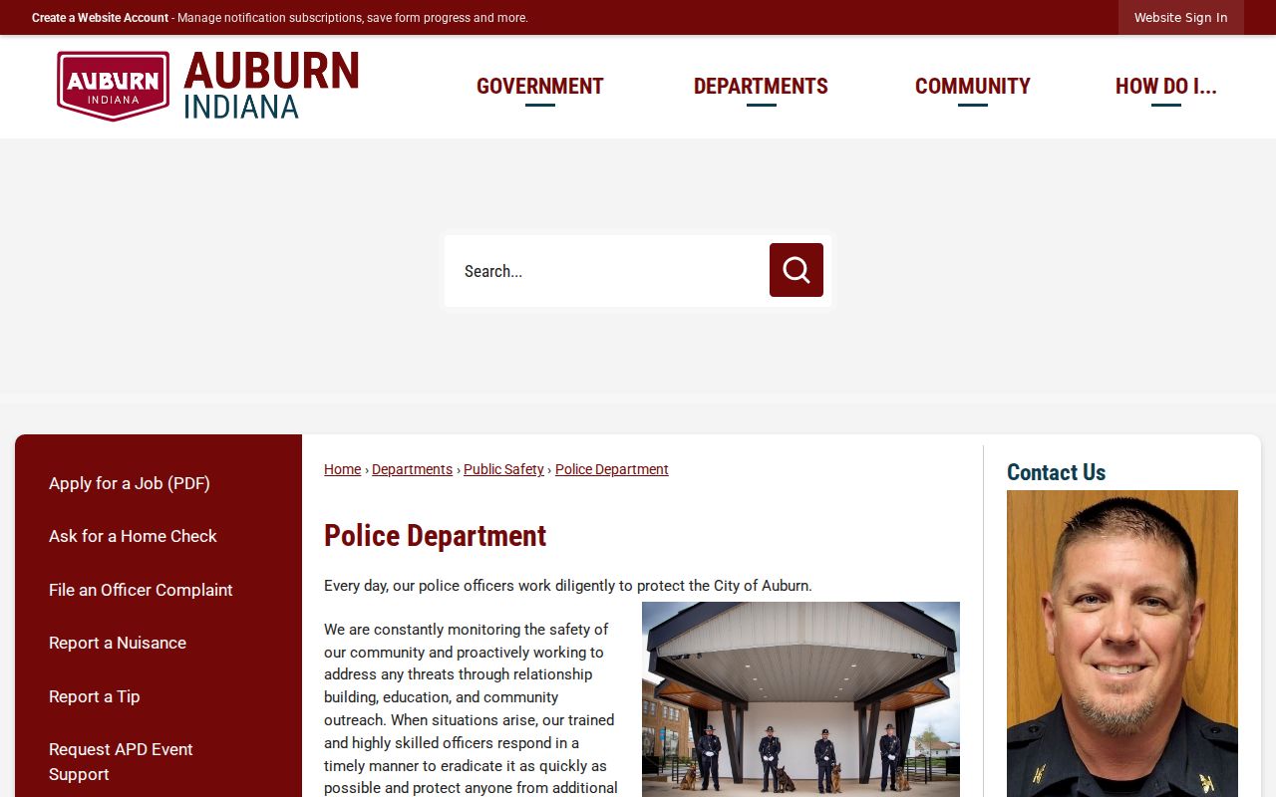This screenshot has width=1276, height=797.
Task: Click the Police Department page heading
Action: point(435,536)
